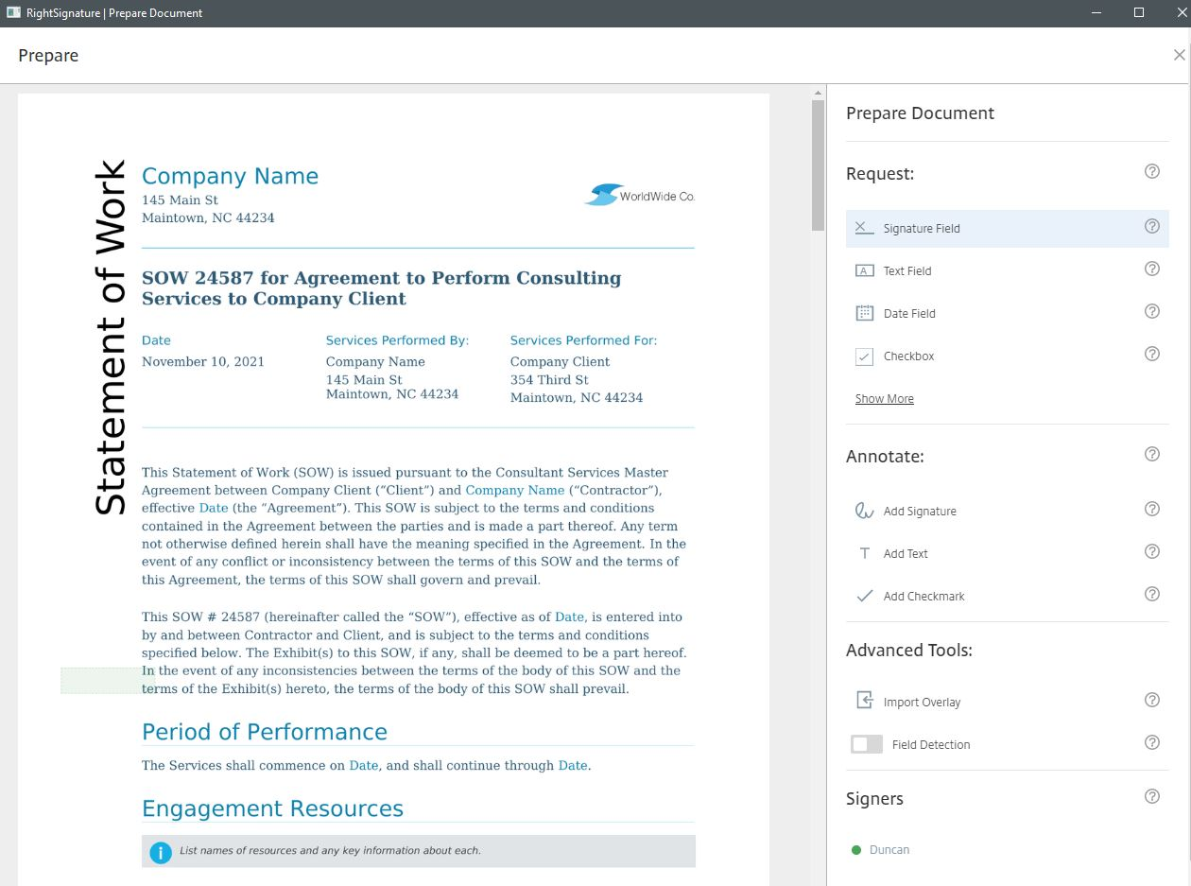Enable the Field Detection switch
The image size is (1191, 886).
(866, 744)
